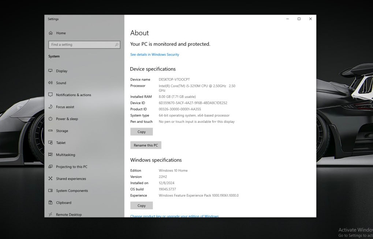This screenshot has height=239, width=373.
Task: Click the system type value 64-bit operating system
Action: click(194, 115)
